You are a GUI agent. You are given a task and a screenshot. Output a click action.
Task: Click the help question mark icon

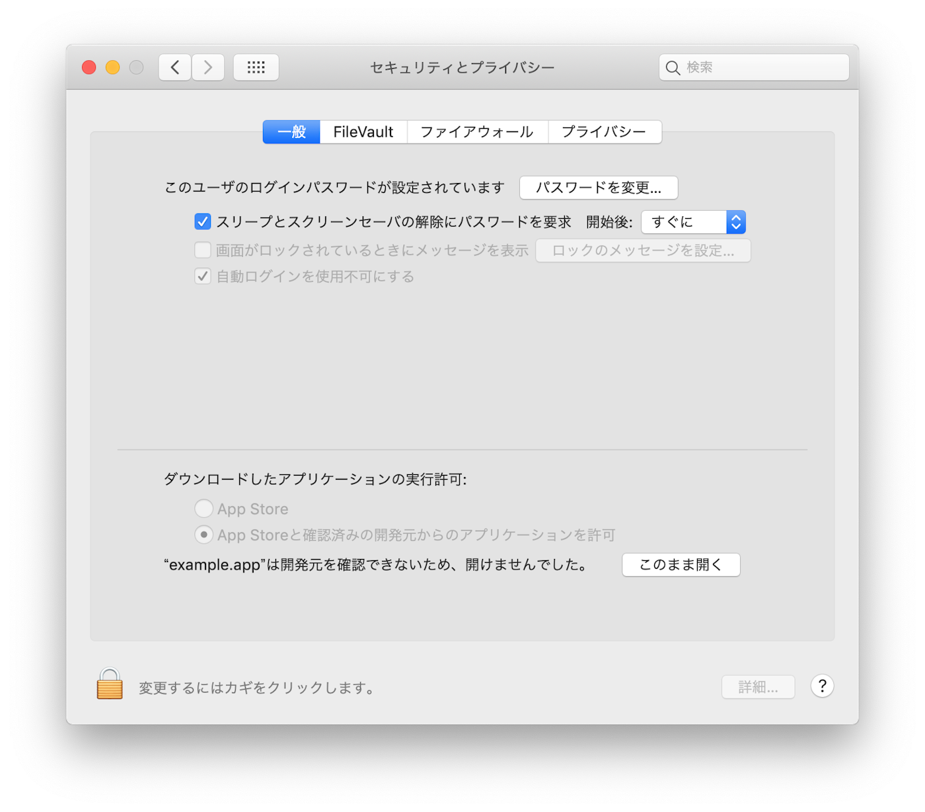click(822, 686)
